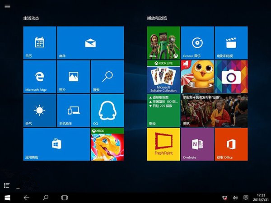This screenshot has height=203, width=271.
Task: Launch the Fresh Paint tile
Action: (x=164, y=144)
